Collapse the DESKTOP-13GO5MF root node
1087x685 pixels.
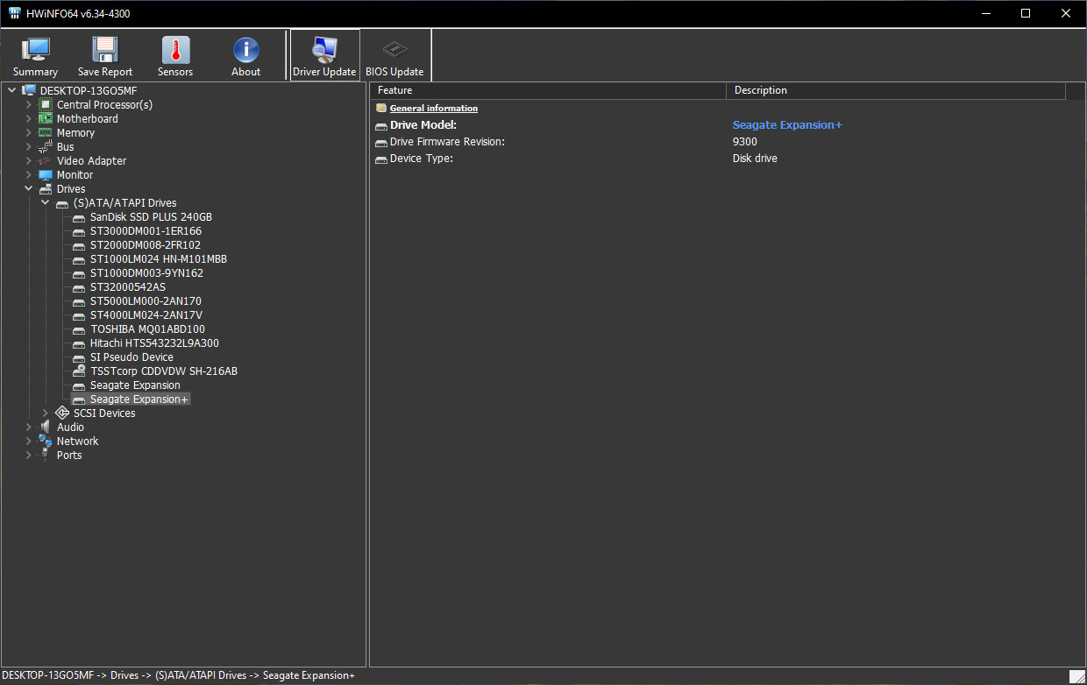tap(11, 91)
